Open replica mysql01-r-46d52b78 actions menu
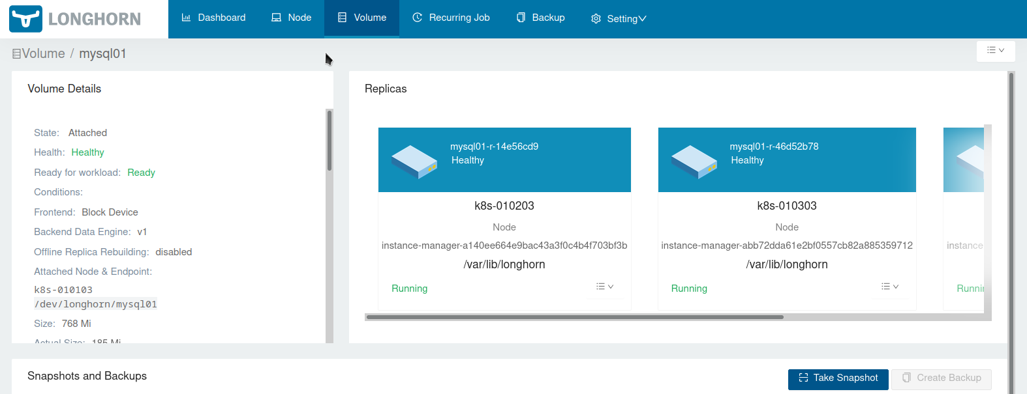 coord(890,287)
